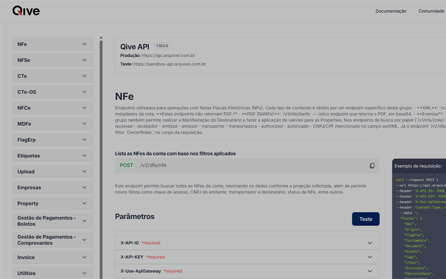
Task: Open the Comunidade menu item
Action: click(x=431, y=11)
